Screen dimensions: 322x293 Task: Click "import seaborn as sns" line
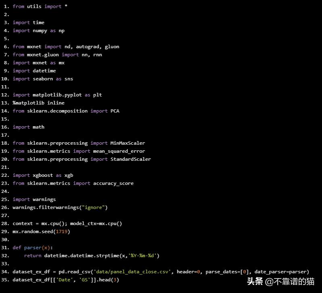[43, 79]
